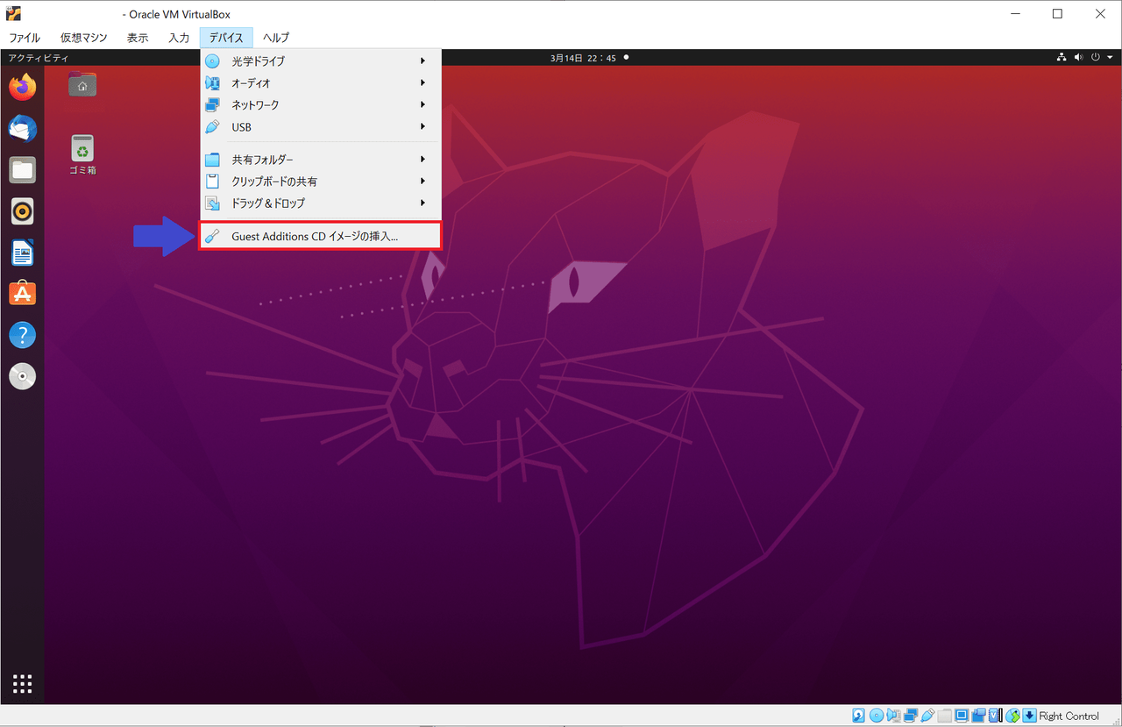
Task: Open LibreOffice Writer from the dock
Action: (22, 253)
